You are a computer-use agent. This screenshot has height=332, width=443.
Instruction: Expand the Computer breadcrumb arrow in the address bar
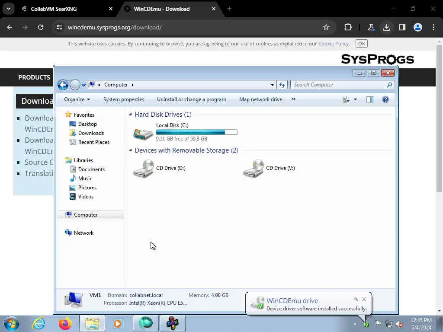tap(132, 85)
